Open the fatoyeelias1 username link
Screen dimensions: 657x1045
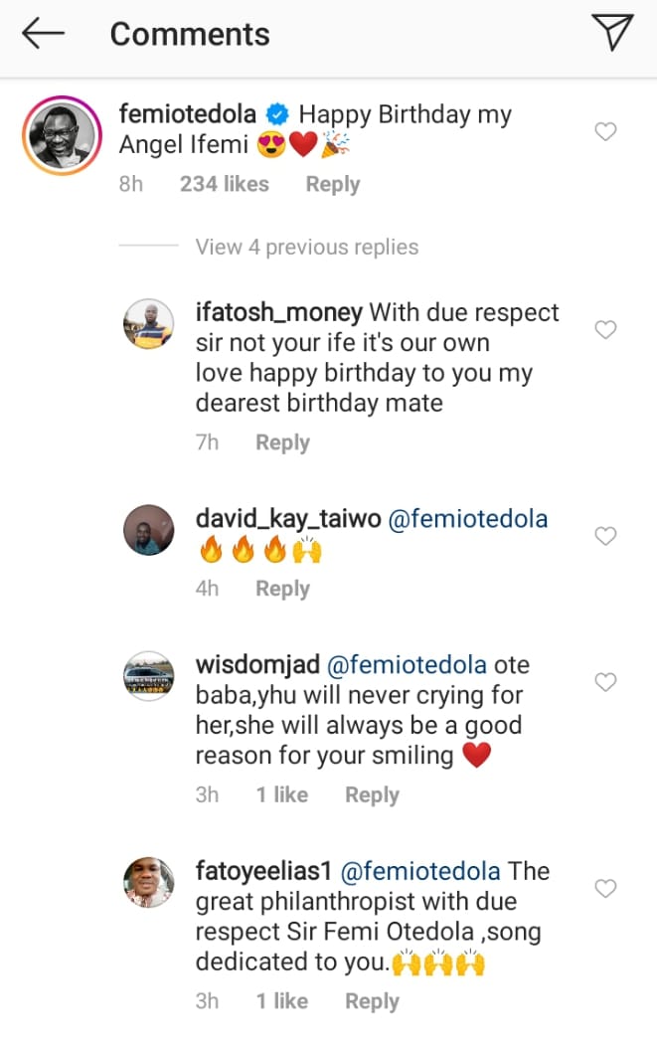tap(262, 871)
